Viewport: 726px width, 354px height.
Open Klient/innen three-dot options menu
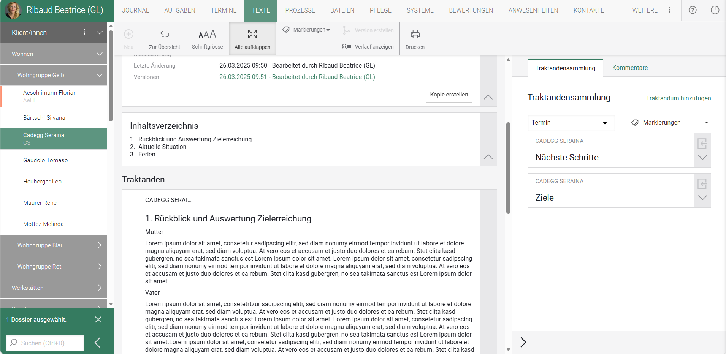84,32
